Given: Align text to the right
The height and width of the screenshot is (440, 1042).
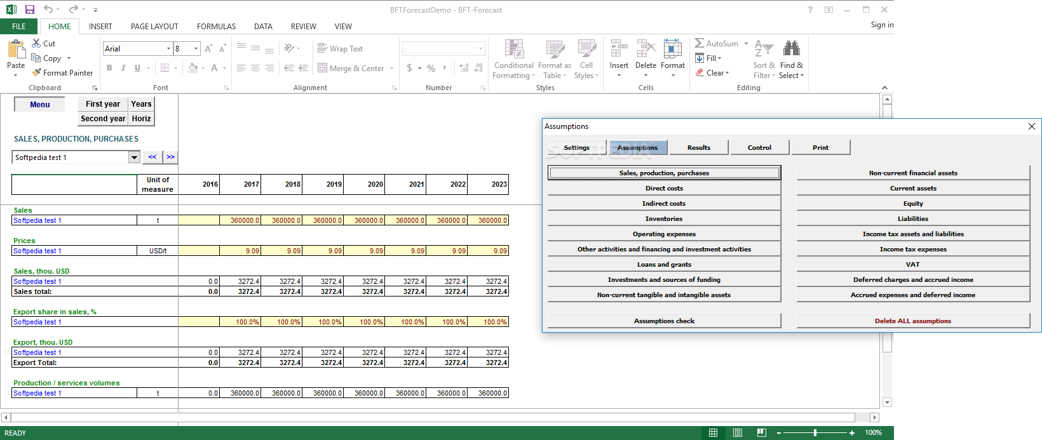Looking at the screenshot, I should click(x=269, y=68).
